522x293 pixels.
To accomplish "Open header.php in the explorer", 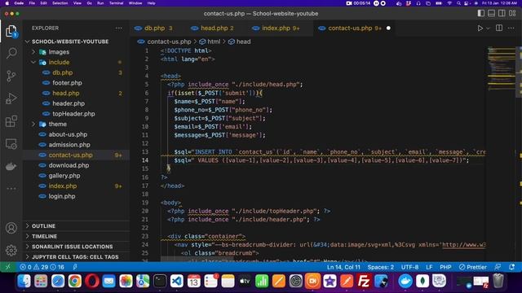I will click(x=69, y=103).
